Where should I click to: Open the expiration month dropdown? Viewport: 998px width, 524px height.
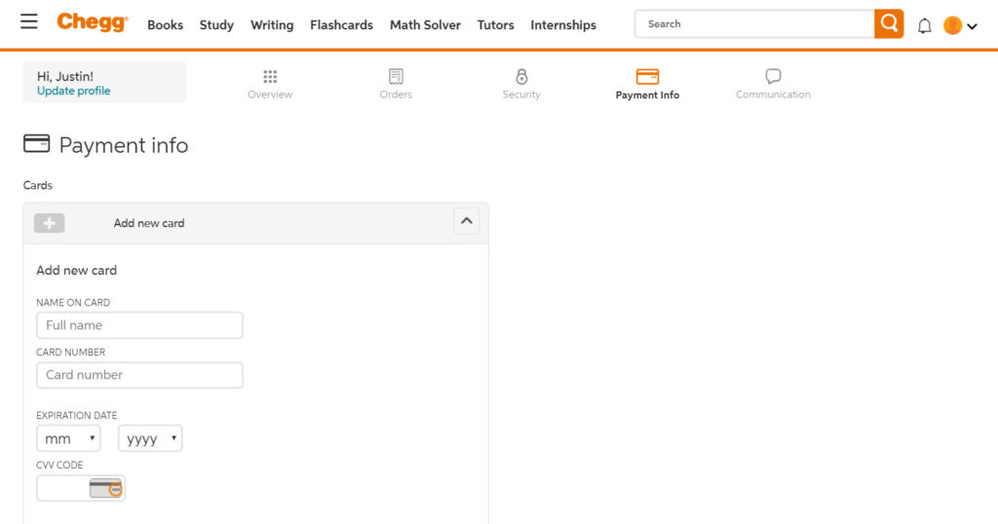[68, 439]
